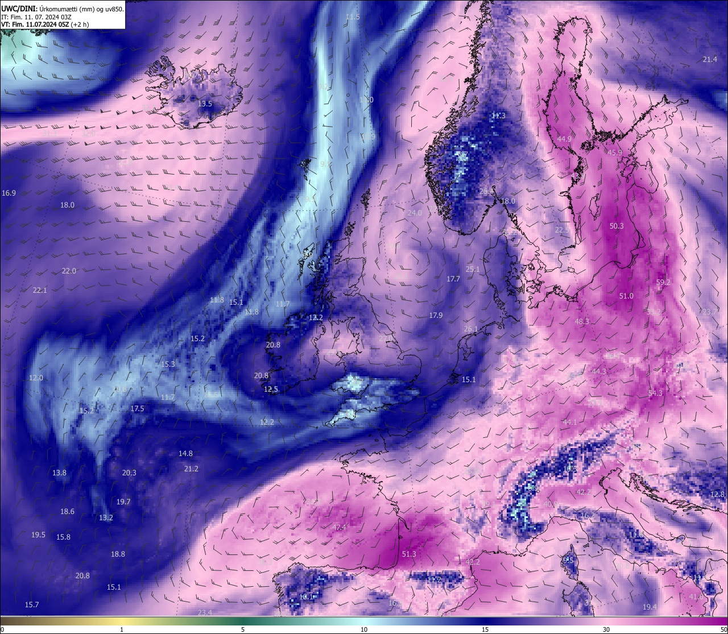Screen dimensions: 728x634
Task: Click the 'UWC/DINI: Úrkomumætti (mm) og uv850.' title text
Action: tap(63, 9)
